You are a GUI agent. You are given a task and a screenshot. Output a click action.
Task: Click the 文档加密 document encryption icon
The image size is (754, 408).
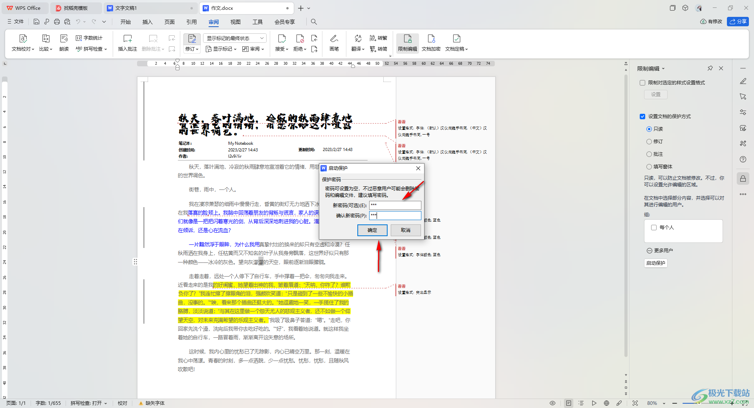point(431,39)
